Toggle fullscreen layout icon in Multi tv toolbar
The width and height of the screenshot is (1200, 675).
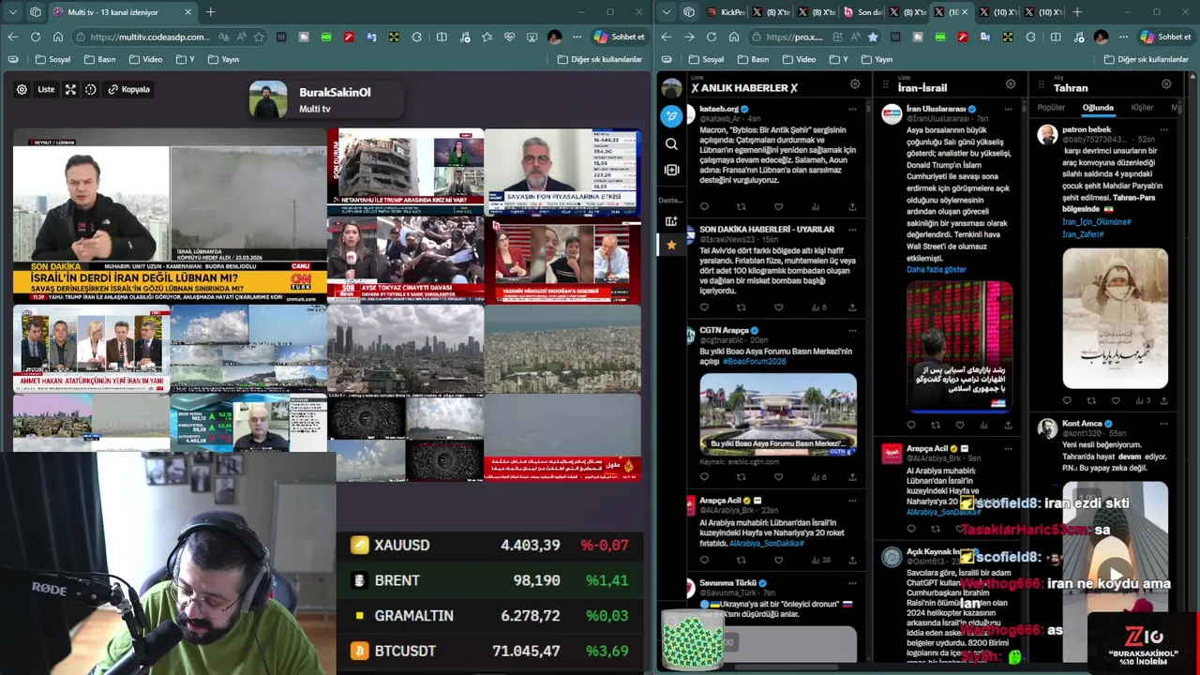[x=70, y=89]
